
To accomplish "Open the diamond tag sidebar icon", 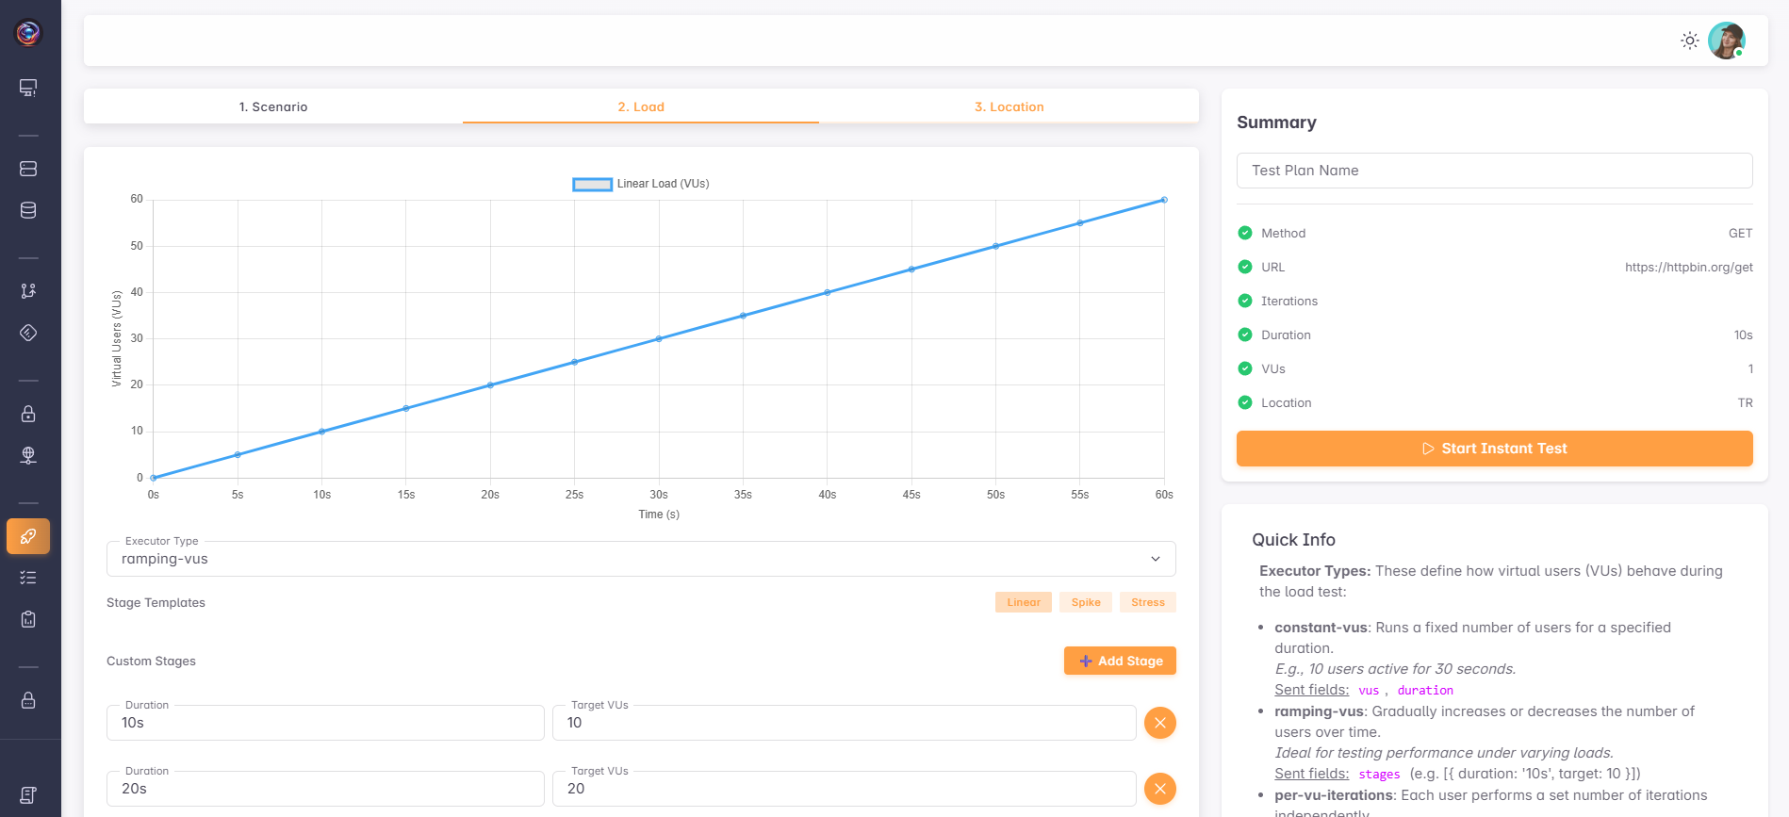I will pyautogui.click(x=28, y=333).
